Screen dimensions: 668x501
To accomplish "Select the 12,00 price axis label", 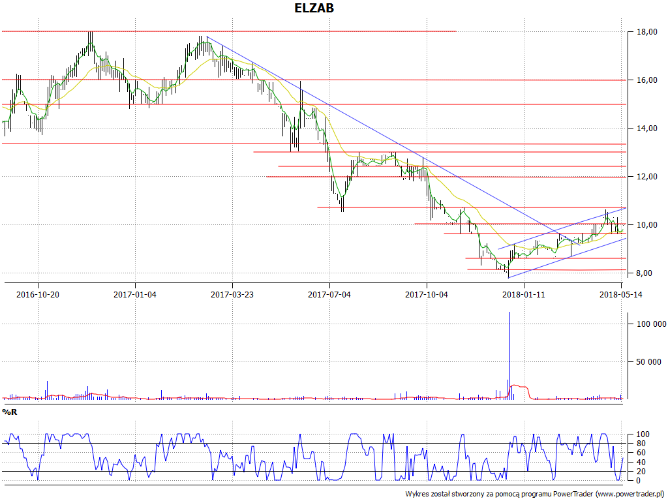I will pyautogui.click(x=646, y=177).
